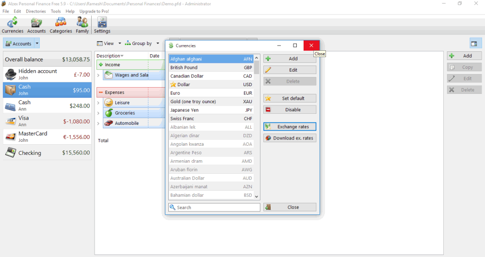Open the File menu
This screenshot has height=257, width=485.
5,11
